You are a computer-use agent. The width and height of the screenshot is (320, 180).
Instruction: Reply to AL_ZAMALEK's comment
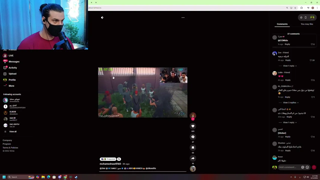[x=287, y=97]
